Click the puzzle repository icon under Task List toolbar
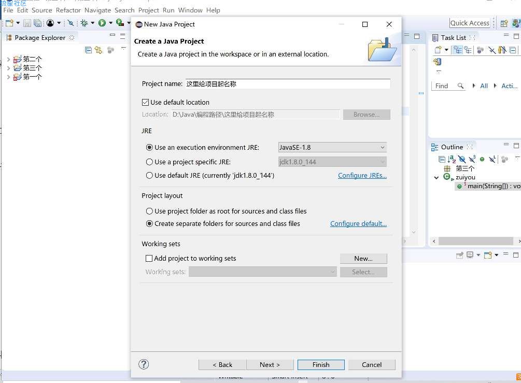 (437, 62)
